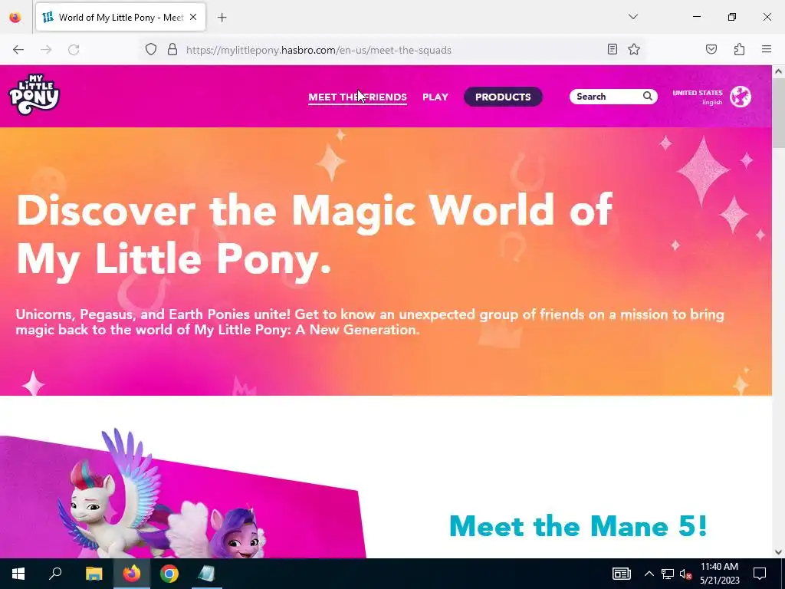This screenshot has height=589, width=785.
Task: Click the browser forward arrow
Action: [x=46, y=50]
